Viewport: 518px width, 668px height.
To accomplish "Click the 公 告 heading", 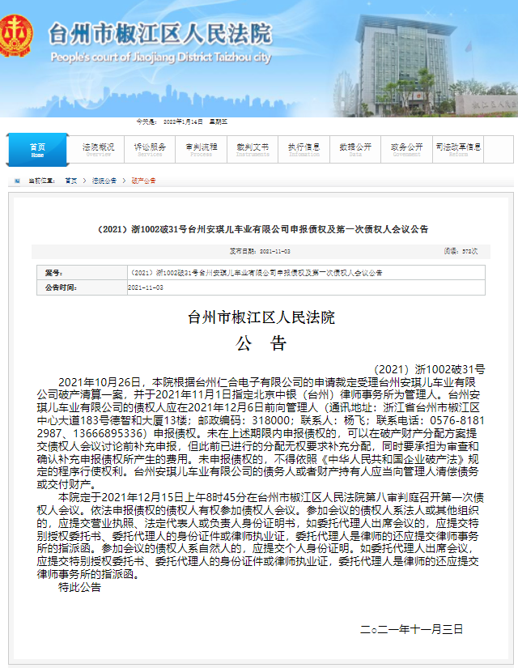I will point(261,343).
